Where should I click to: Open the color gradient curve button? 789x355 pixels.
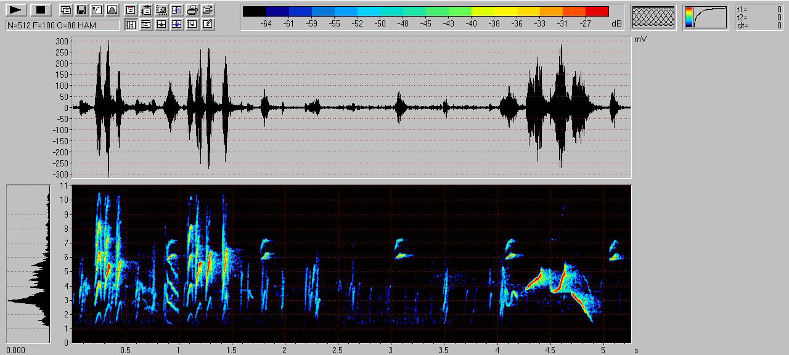click(x=705, y=17)
